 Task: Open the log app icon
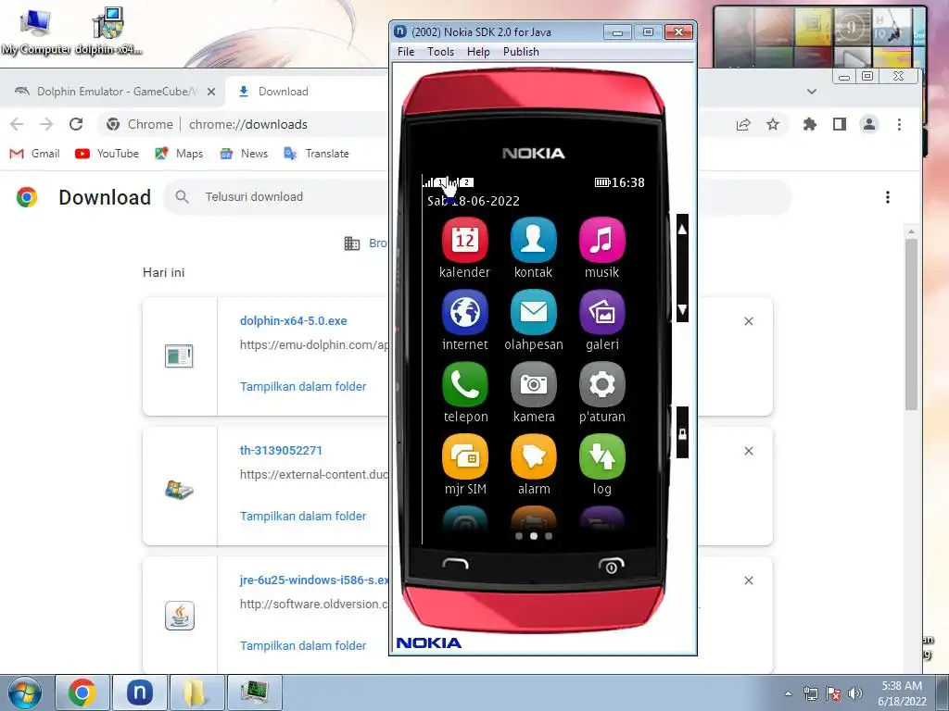tap(601, 457)
